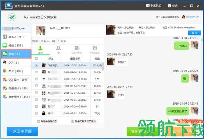Image resolution: width=204 pixels, height=139 pixels.
Task: Click the 浮生若梦 avatar in chat header
Action: coord(111,30)
